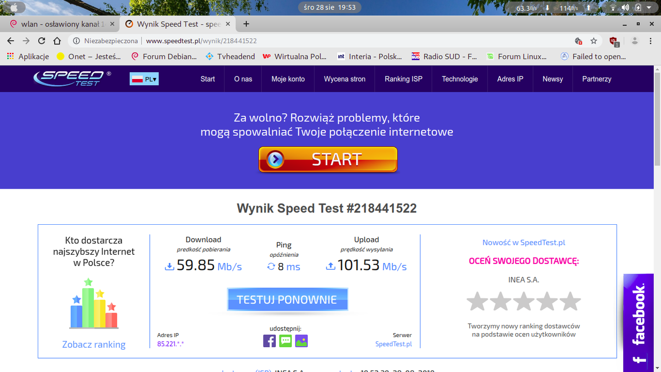This screenshot has height=372, width=661.
Task: Click TESTUJ PONOWNIE to retest
Action: coord(287,300)
